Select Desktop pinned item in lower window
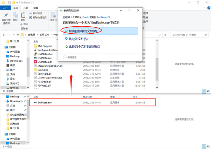This screenshot has width=211, height=149. (13, 96)
